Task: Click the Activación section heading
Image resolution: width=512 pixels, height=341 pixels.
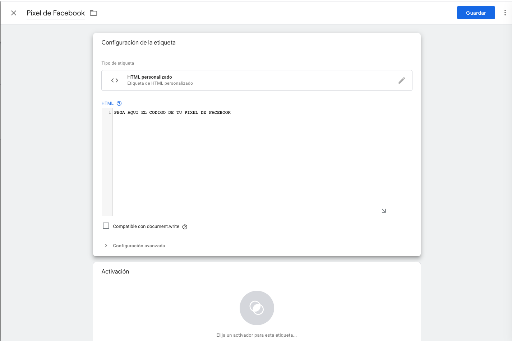Action: click(x=115, y=272)
